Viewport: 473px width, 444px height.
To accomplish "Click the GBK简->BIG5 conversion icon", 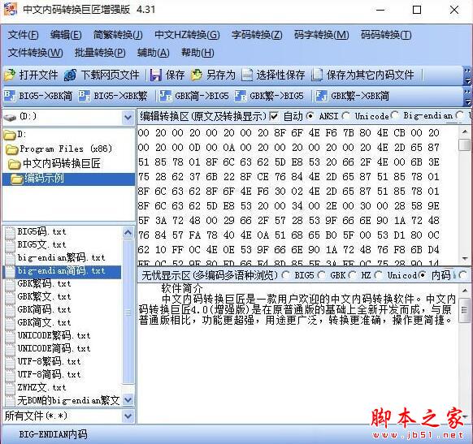I will click(x=166, y=96).
